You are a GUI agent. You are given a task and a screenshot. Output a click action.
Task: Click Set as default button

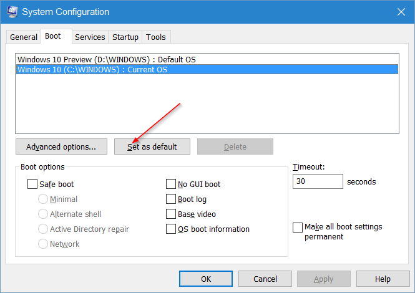pos(152,146)
